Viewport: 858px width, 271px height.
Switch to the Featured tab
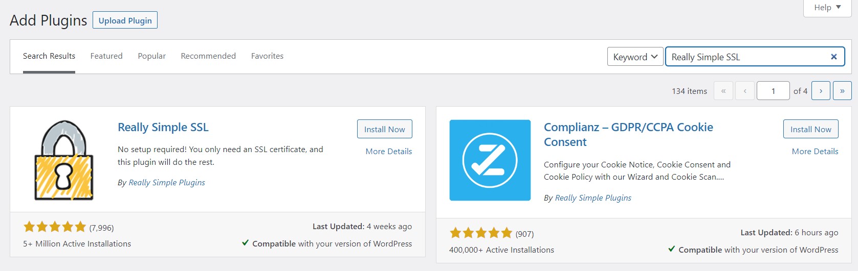pos(106,56)
